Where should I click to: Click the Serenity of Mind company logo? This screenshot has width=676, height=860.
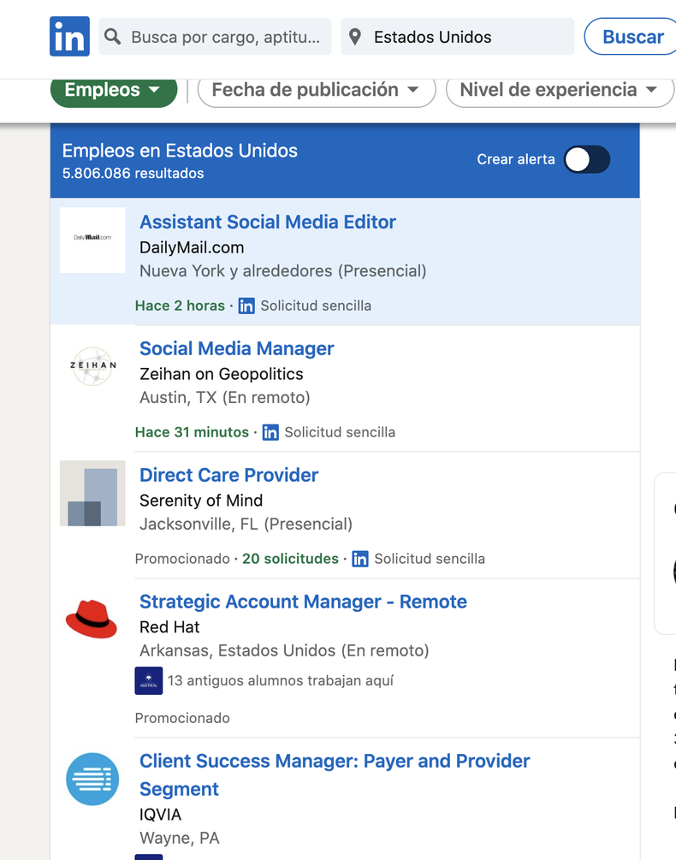pyautogui.click(x=92, y=494)
